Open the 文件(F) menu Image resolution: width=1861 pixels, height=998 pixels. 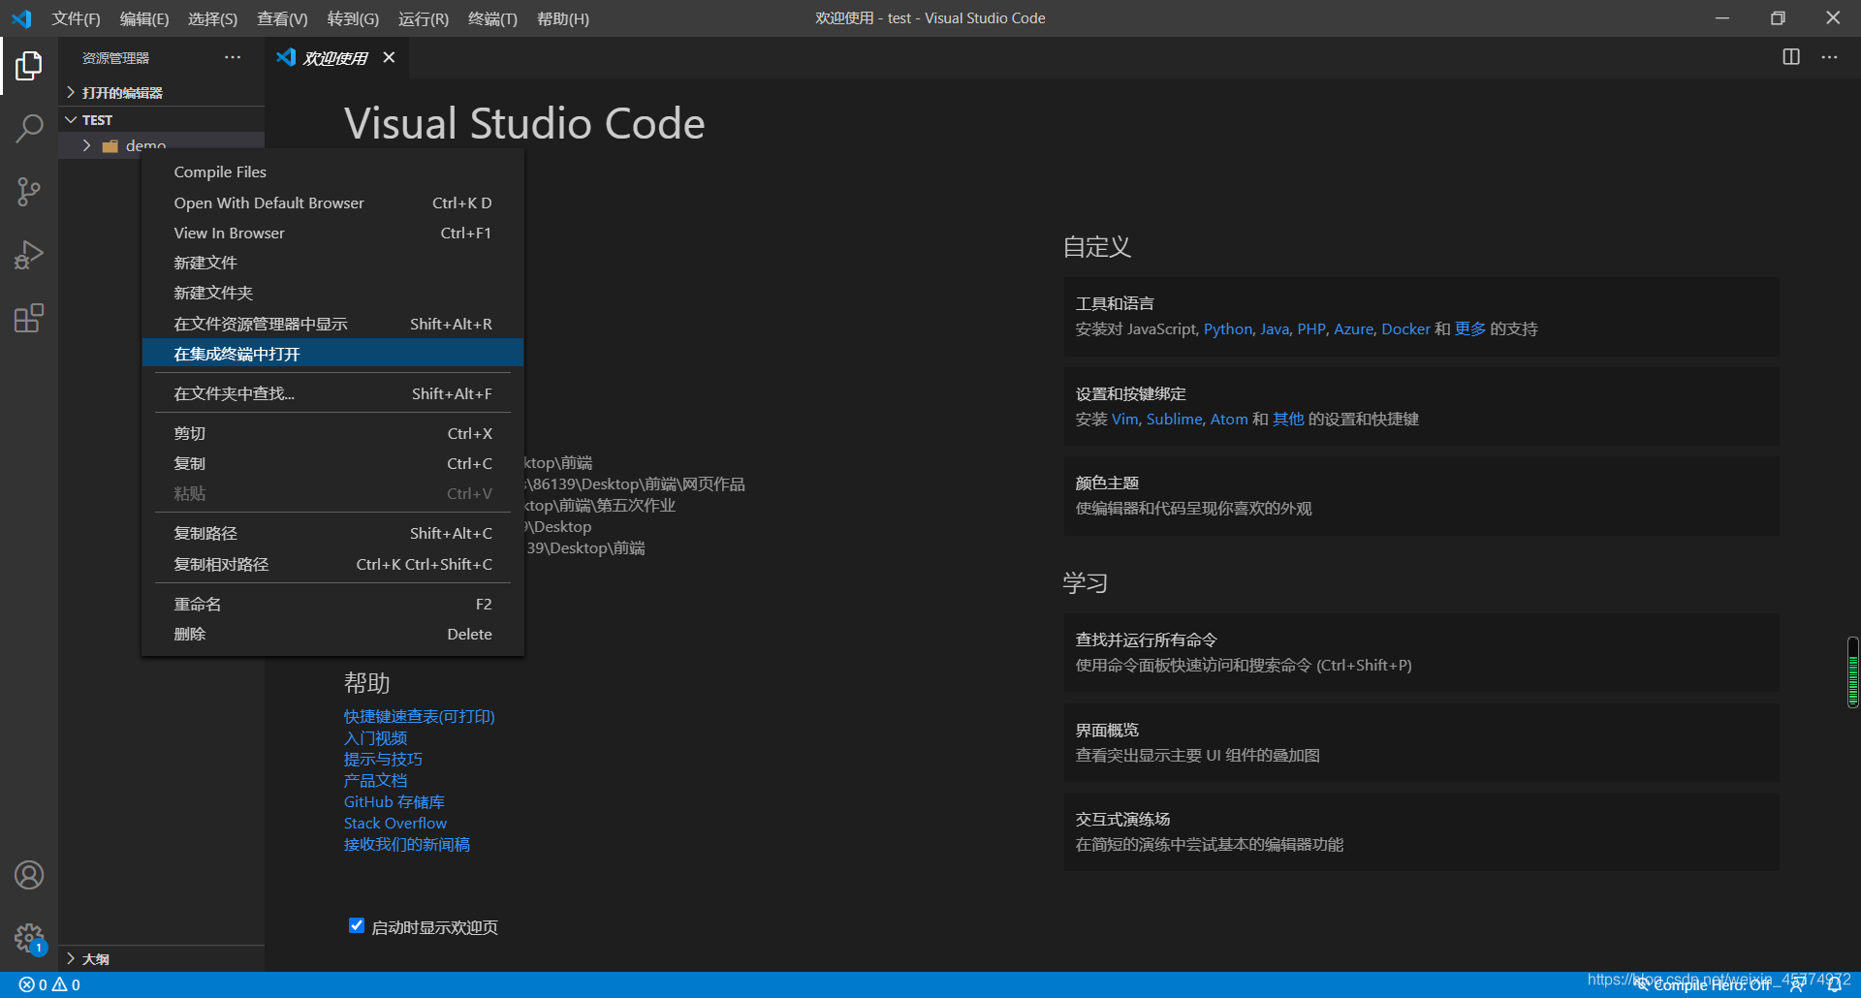[x=76, y=18]
